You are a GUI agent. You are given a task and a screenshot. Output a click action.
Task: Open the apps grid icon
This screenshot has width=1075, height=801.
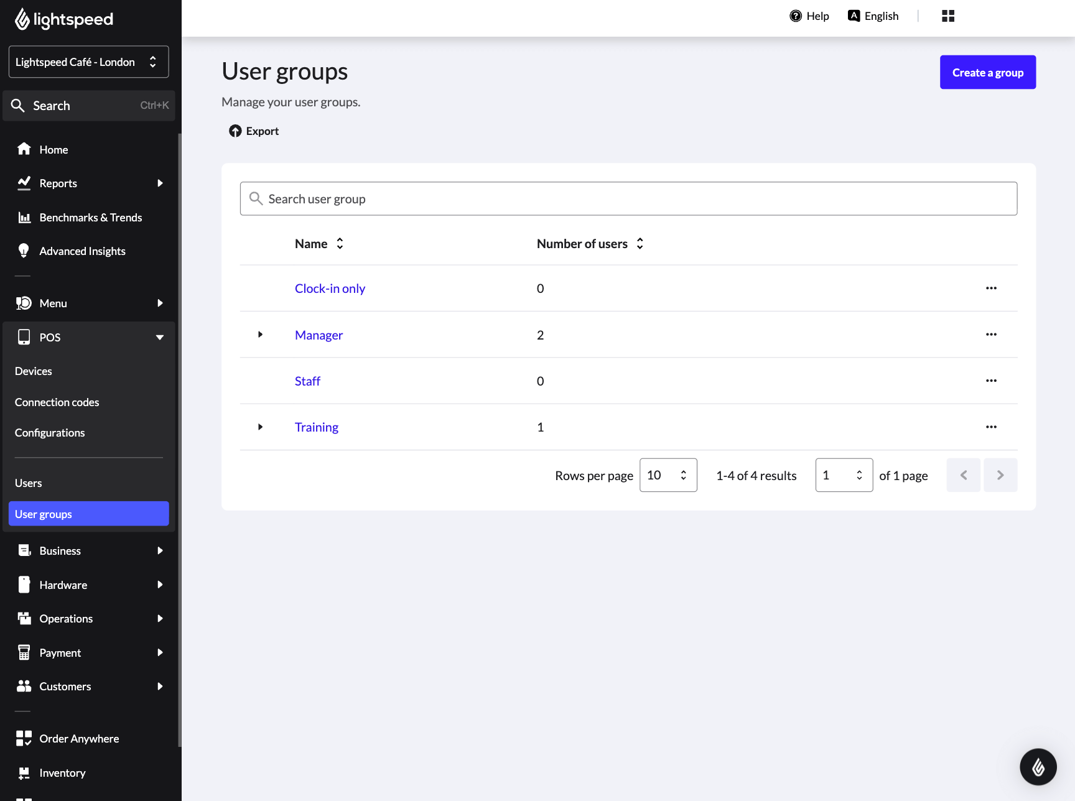(x=948, y=16)
